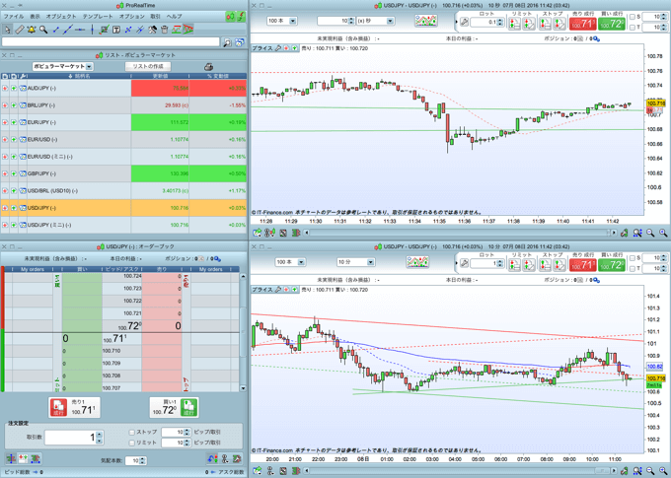Select the BRL/JPY (-) row in market list
Image resolution: width=671 pixels, height=478 pixels.
point(123,105)
